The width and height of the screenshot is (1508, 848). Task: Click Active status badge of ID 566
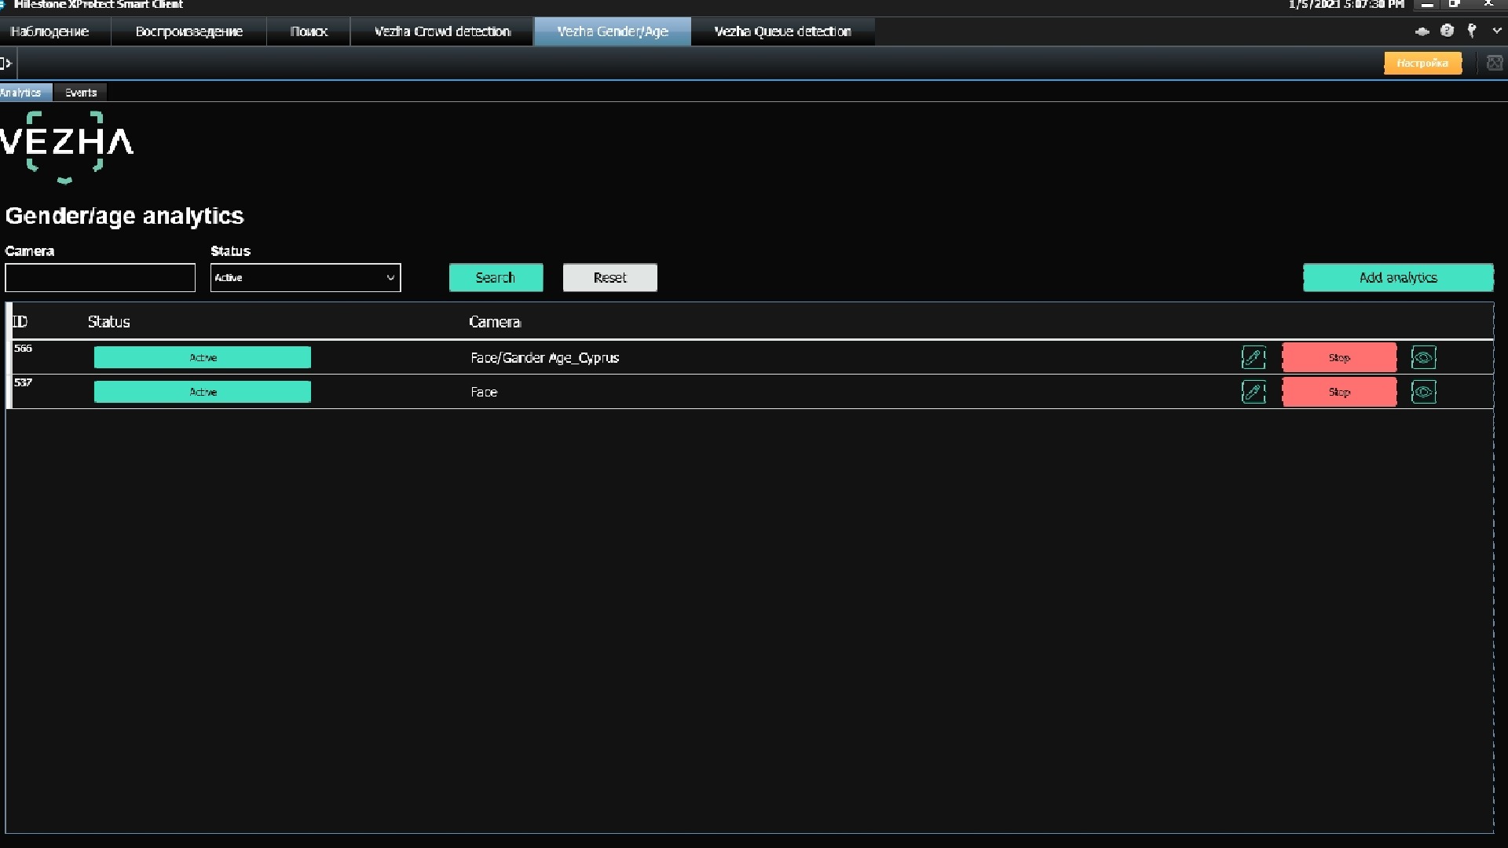point(203,358)
